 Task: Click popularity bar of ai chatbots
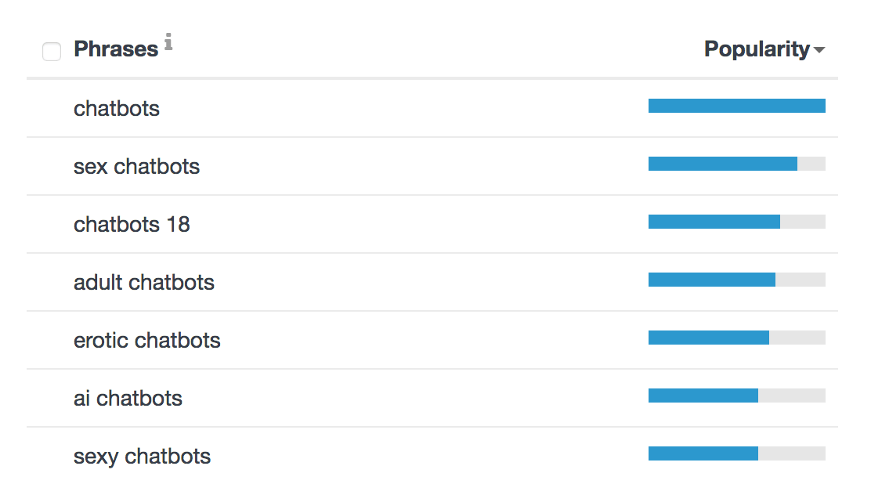(736, 396)
